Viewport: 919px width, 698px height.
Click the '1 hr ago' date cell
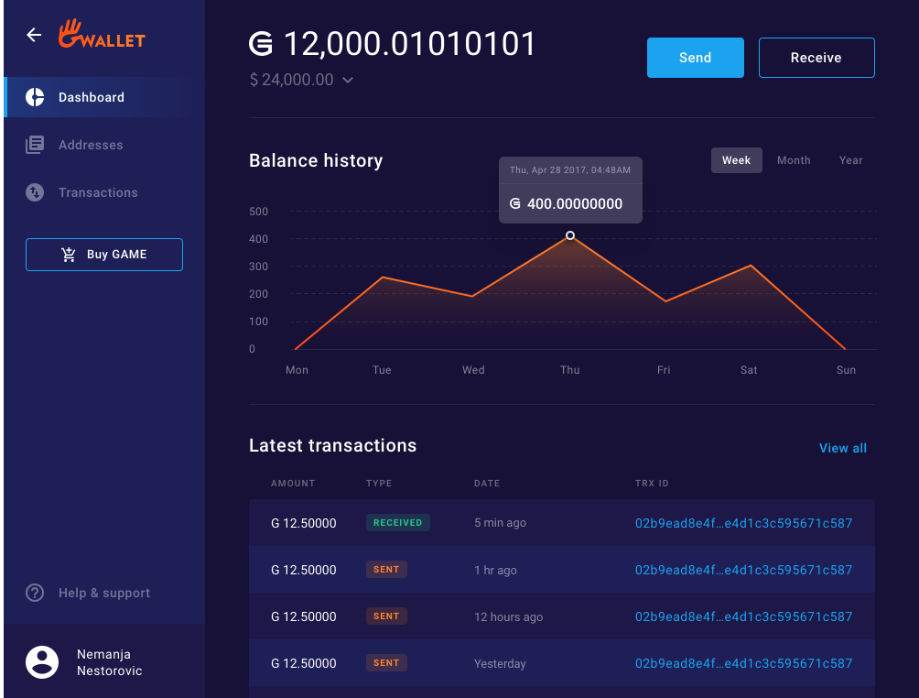click(495, 570)
